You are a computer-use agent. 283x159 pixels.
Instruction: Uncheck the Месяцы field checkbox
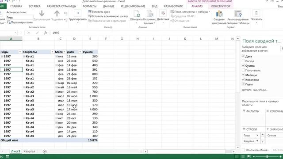(x=243, y=75)
